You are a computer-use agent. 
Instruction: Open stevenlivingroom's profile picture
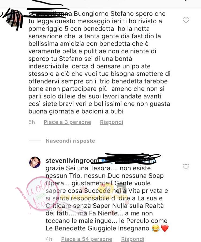[35, 162]
